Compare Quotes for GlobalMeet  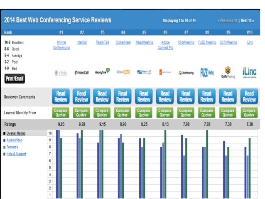[123, 113]
